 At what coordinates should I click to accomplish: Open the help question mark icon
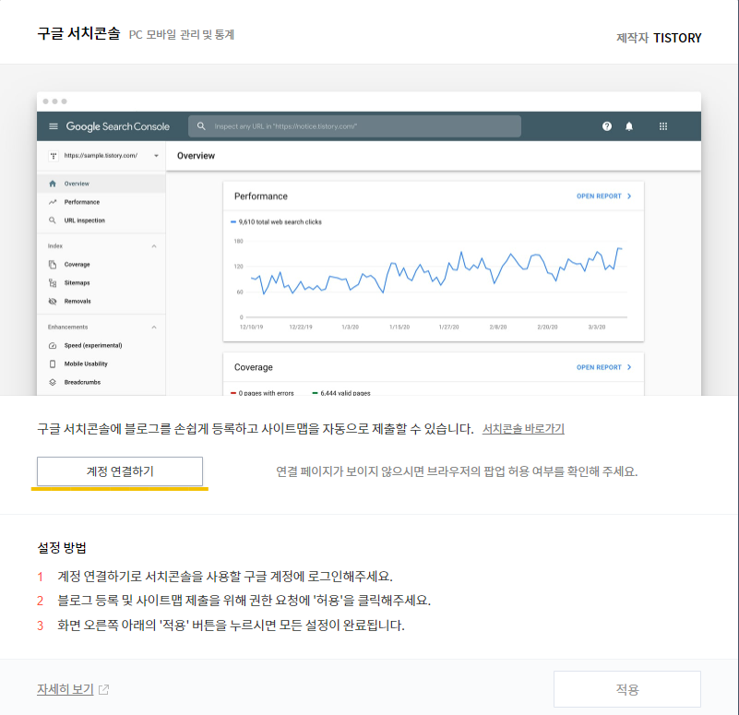606,126
